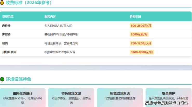Image resolution: width=192 pixels, height=107 pixels.
Task: Click the 费用类型 column header
Action: (8, 16)
